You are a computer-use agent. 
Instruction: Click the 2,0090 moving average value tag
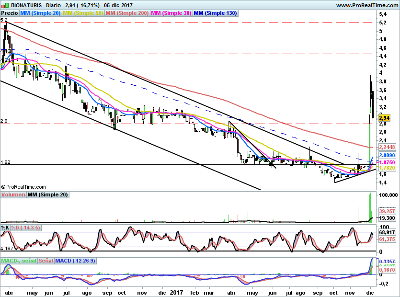coord(387,155)
